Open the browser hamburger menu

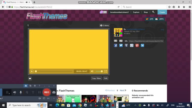pos(190,7)
